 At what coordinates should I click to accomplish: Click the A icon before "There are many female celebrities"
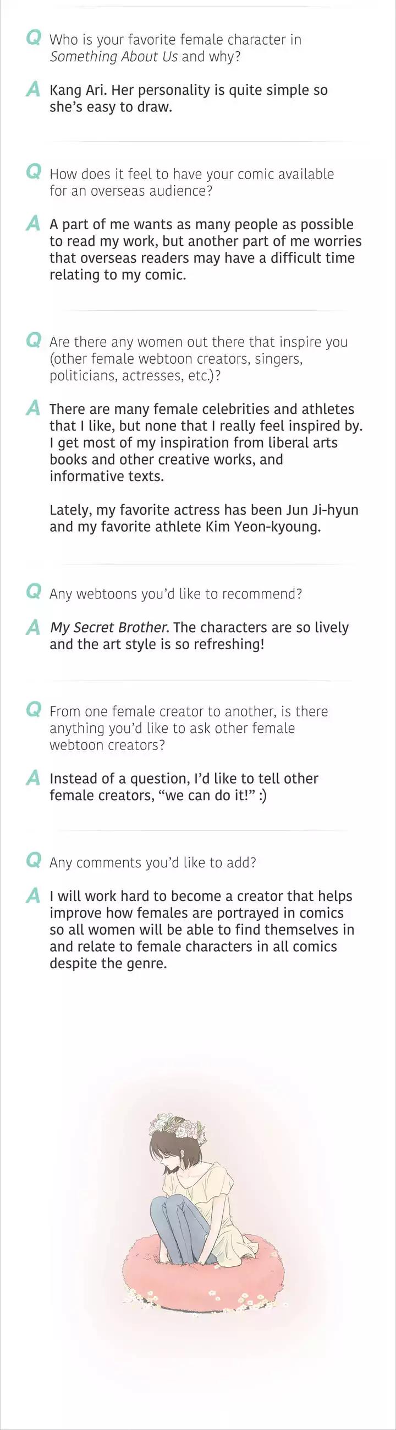[33, 408]
